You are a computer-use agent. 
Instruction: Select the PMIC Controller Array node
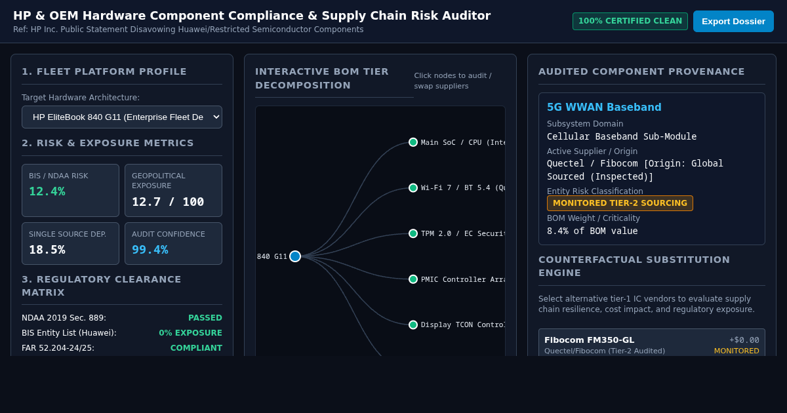pos(413,279)
